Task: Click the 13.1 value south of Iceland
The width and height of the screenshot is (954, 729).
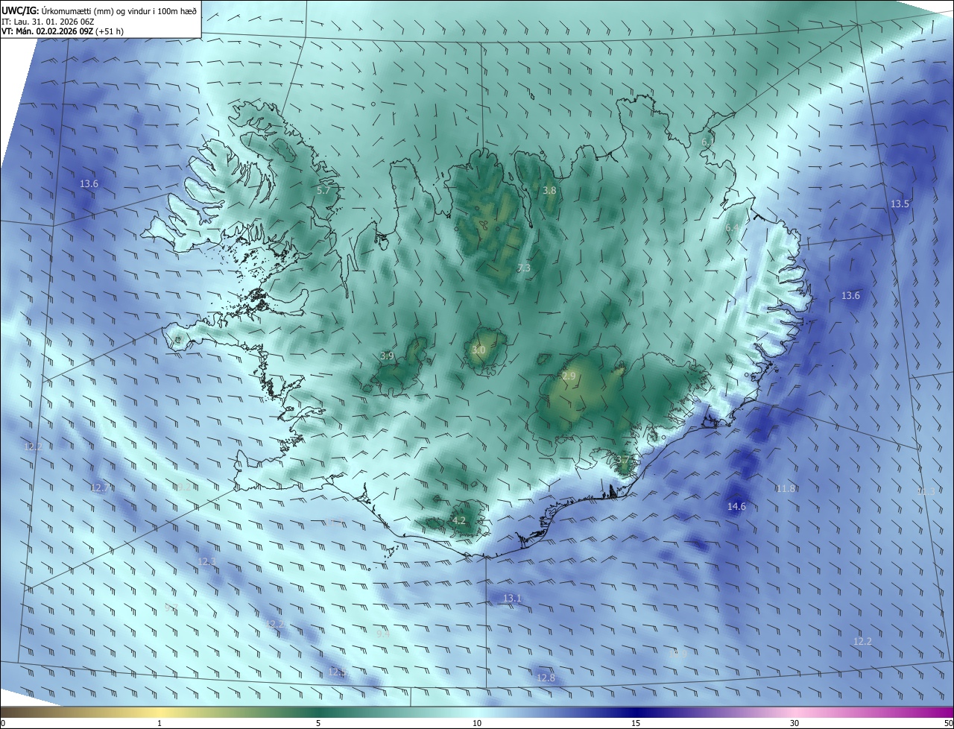Action: coord(512,599)
